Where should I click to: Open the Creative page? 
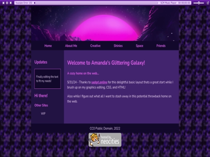(95, 46)
